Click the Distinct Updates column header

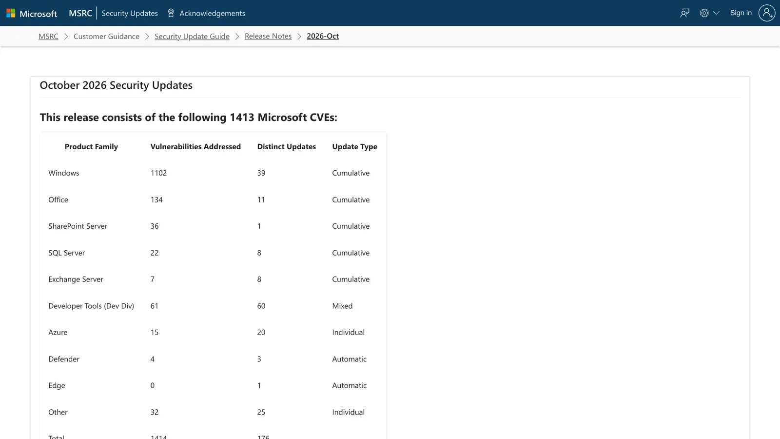[x=287, y=147]
